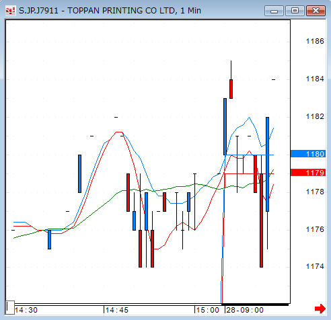Select the blue 1180 price label
The width and height of the screenshot is (331, 320).
(x=308, y=154)
